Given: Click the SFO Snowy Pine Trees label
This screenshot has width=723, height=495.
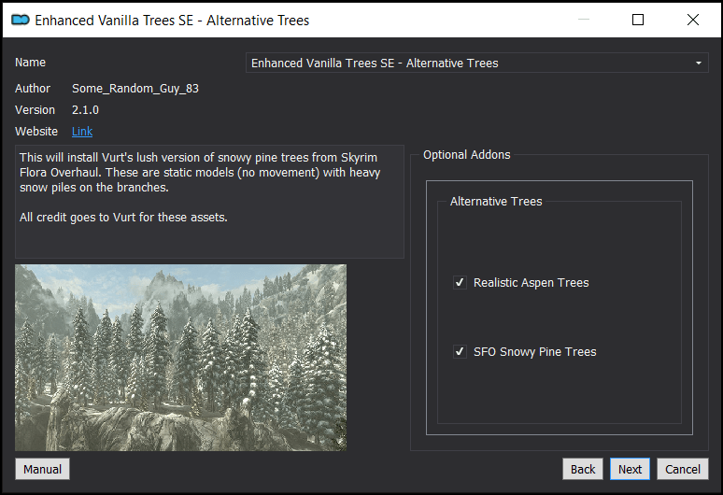Looking at the screenshot, I should [535, 352].
